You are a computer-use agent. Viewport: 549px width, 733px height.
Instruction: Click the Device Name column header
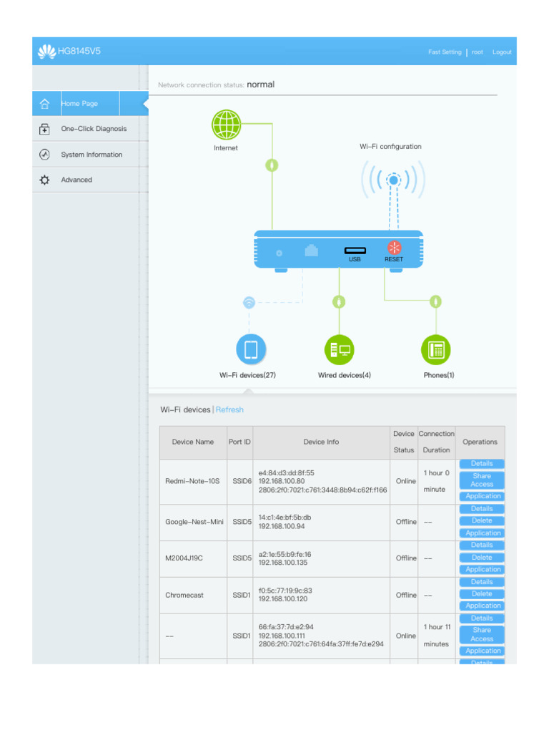[x=193, y=442]
